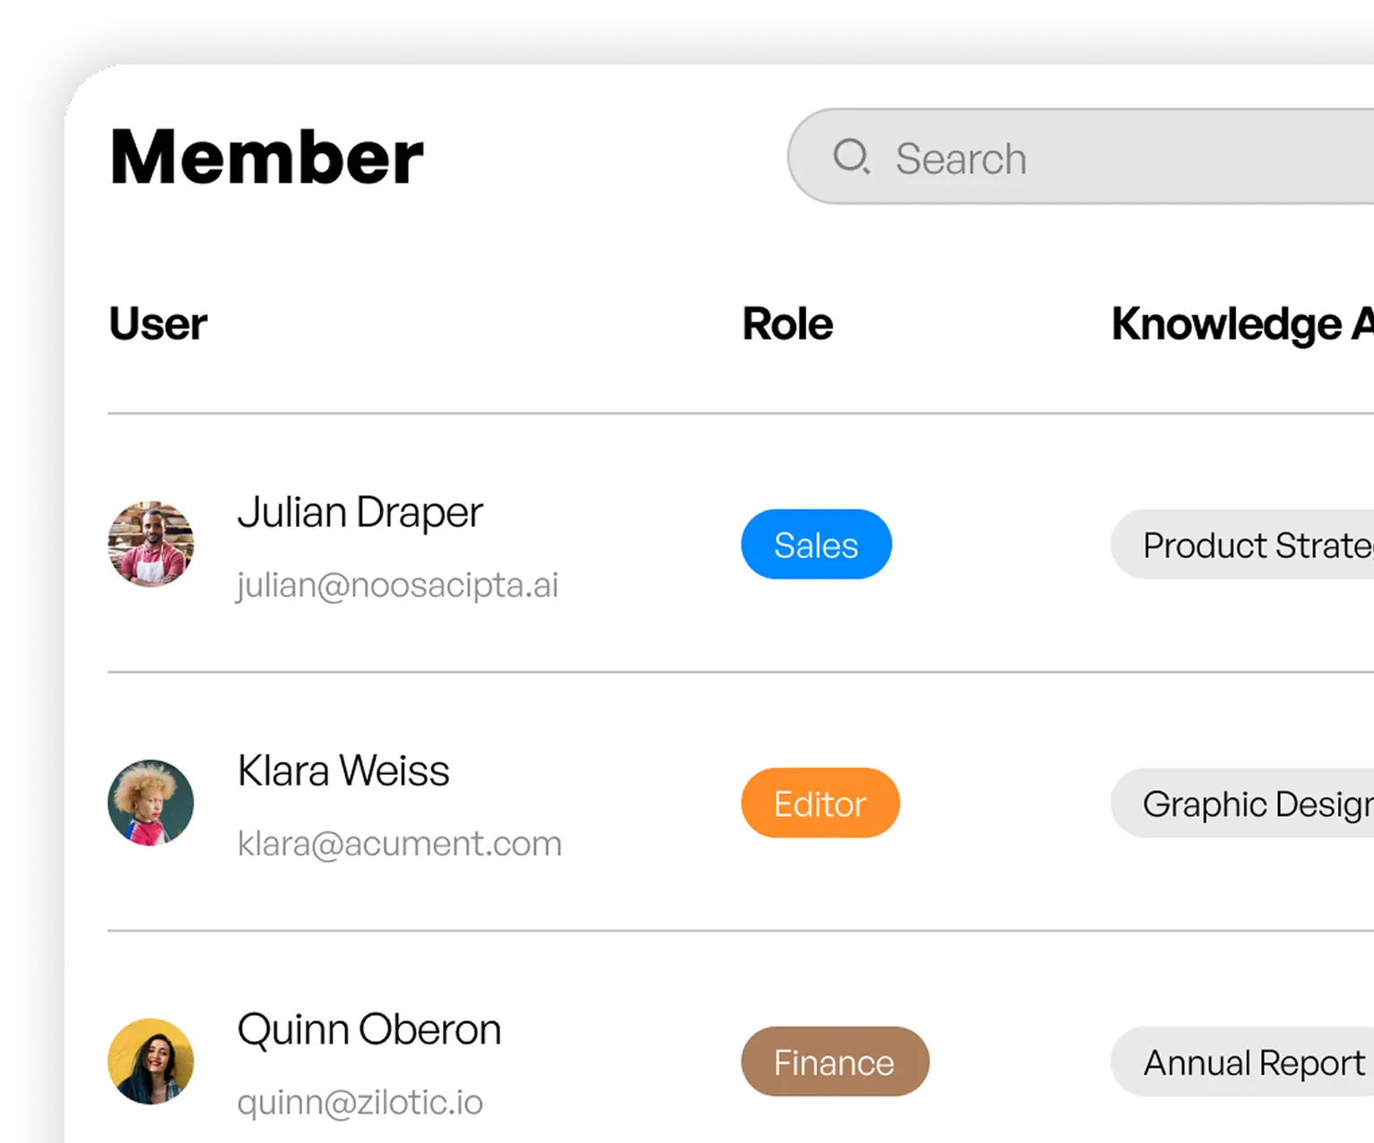
Task: Click the name Julian Draper
Action: [x=359, y=513]
